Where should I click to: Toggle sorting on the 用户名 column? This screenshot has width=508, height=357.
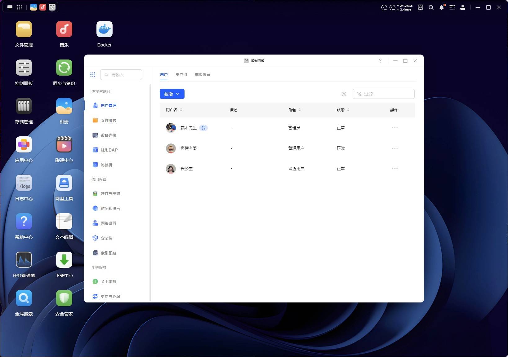[181, 110]
